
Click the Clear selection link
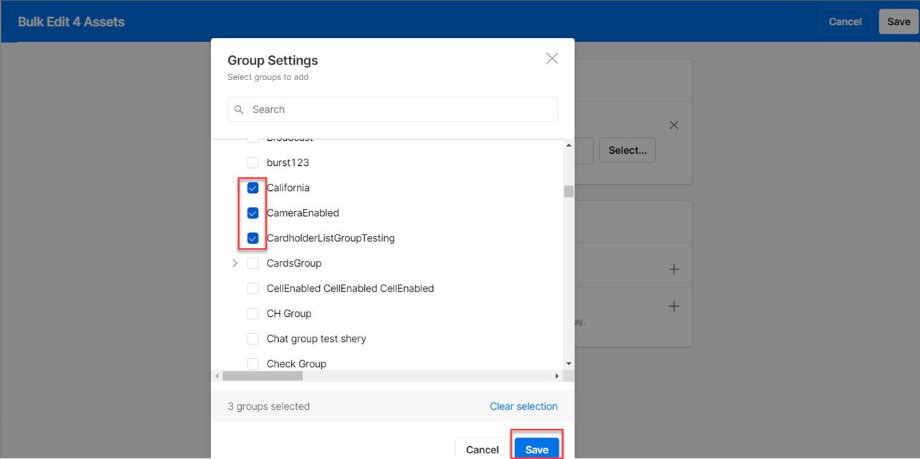(523, 406)
